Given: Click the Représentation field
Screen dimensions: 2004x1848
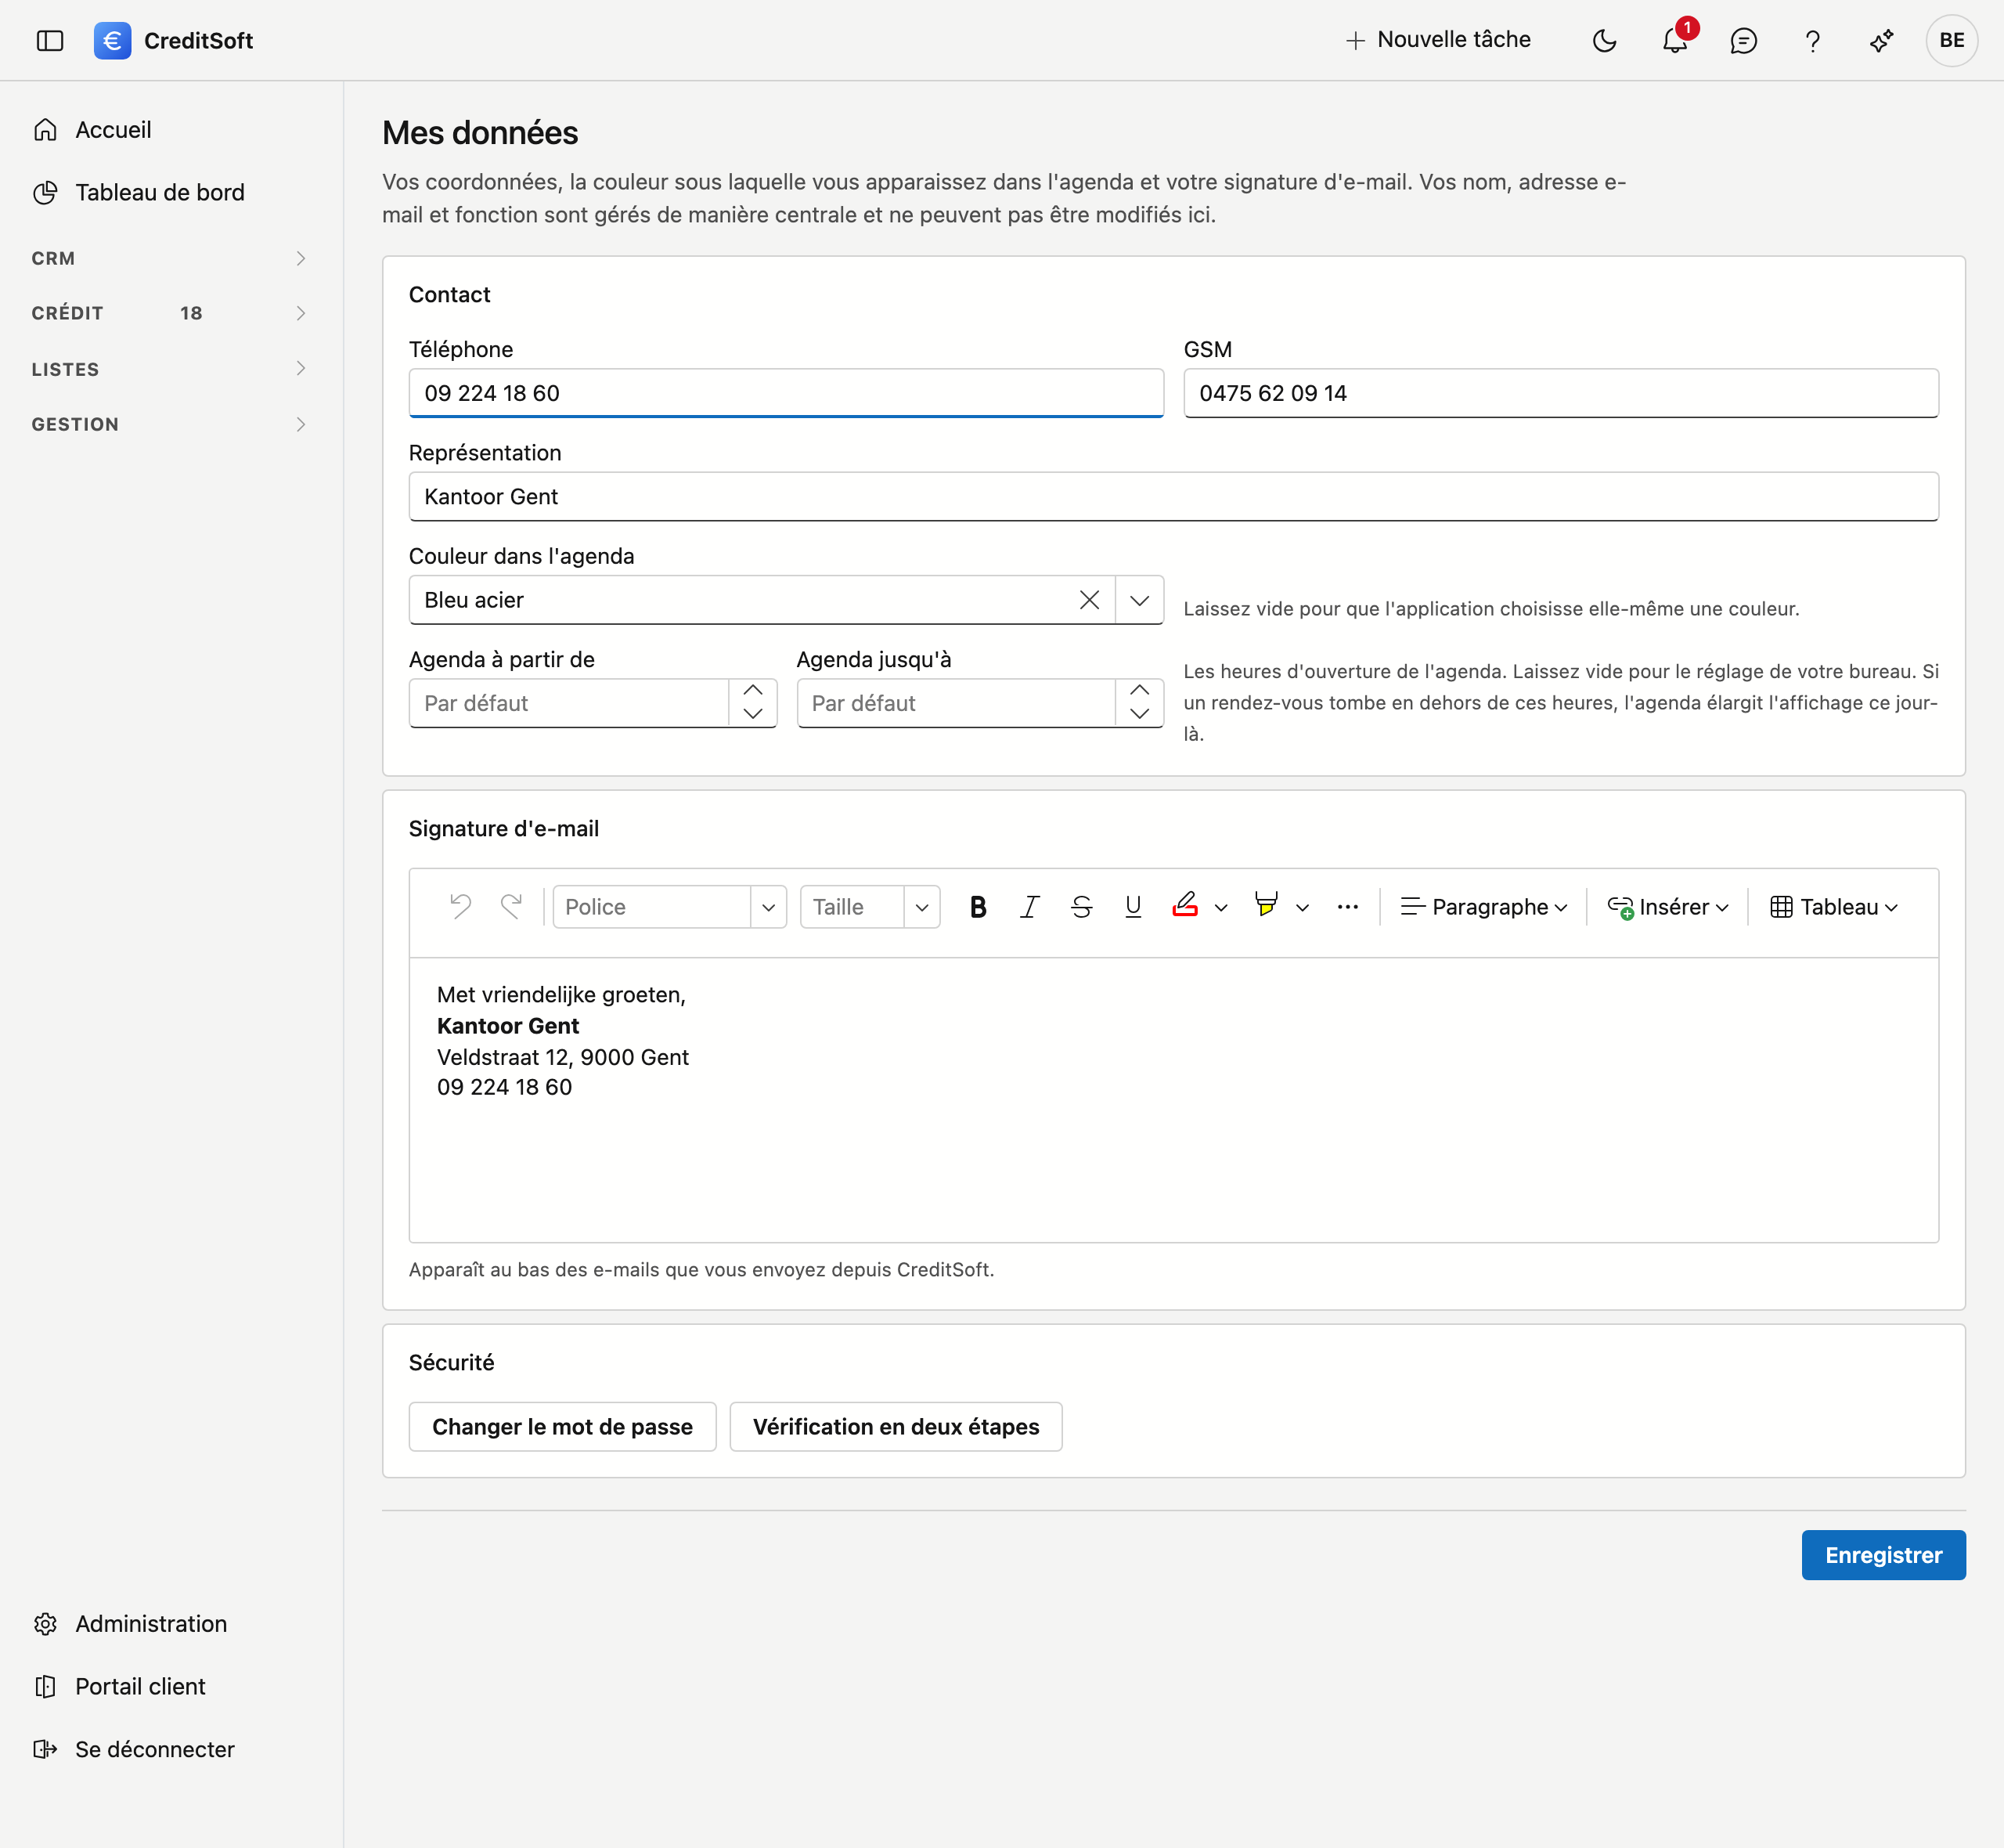Looking at the screenshot, I should (x=1173, y=497).
